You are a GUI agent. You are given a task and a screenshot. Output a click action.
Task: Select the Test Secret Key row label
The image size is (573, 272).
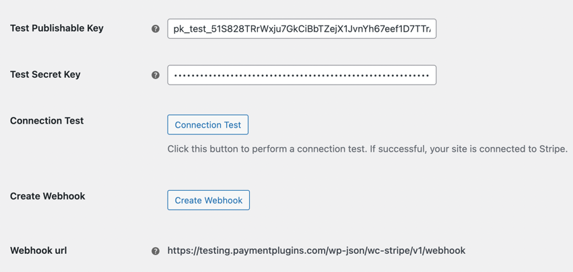coord(45,75)
